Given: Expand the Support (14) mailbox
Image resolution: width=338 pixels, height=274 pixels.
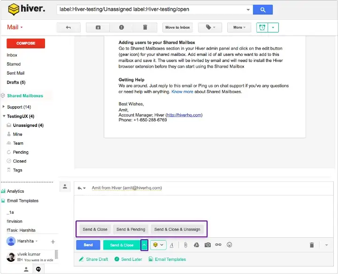Looking at the screenshot, I should (x=4, y=107).
